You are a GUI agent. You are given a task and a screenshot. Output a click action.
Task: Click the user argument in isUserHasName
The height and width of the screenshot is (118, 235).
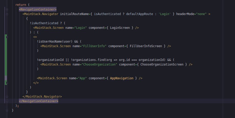67,42
